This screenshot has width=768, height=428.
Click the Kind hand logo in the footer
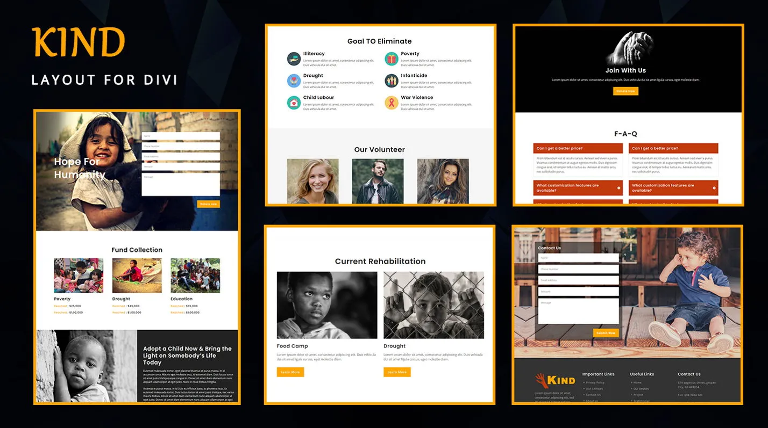click(555, 381)
